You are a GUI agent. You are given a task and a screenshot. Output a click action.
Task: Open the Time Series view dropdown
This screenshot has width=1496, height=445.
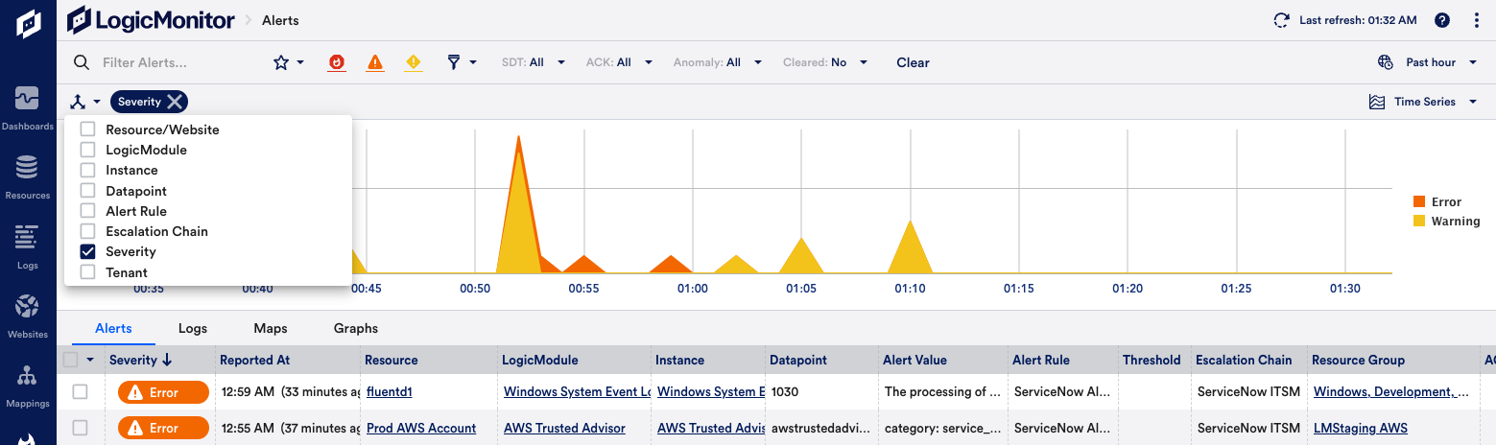click(x=1424, y=102)
